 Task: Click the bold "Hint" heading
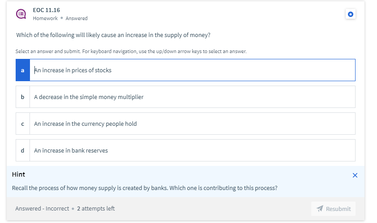[18, 174]
